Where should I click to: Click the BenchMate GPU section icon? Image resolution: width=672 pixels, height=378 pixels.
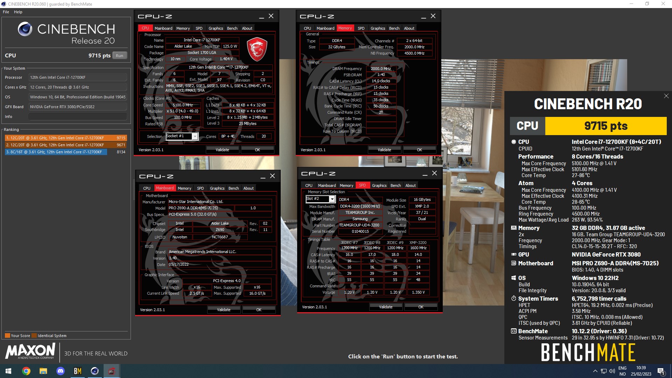pyautogui.click(x=513, y=254)
